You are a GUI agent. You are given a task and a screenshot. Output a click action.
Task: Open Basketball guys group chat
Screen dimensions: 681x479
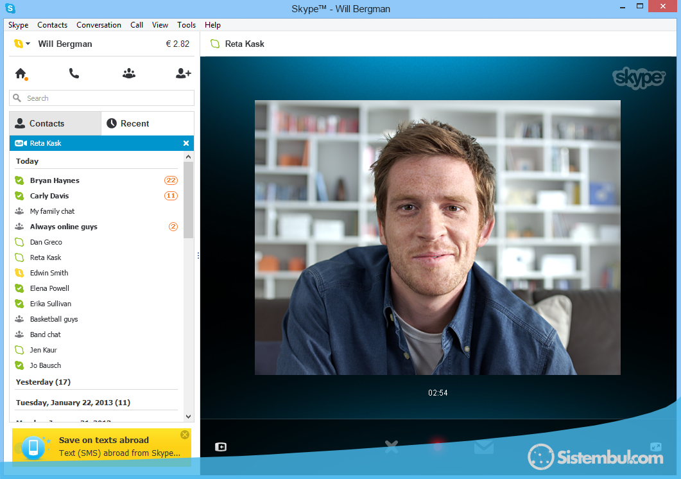(54, 319)
